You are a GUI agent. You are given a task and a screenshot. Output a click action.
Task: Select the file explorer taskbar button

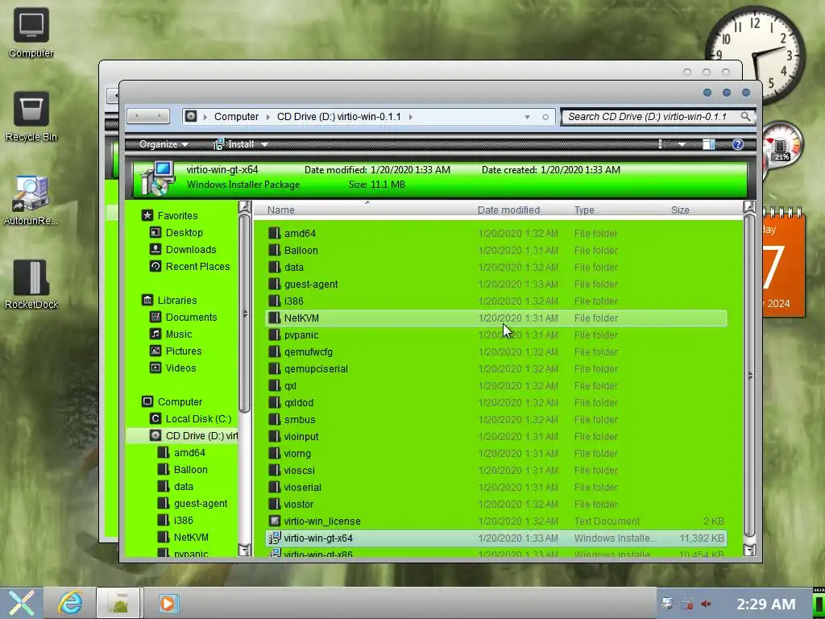pos(118,603)
